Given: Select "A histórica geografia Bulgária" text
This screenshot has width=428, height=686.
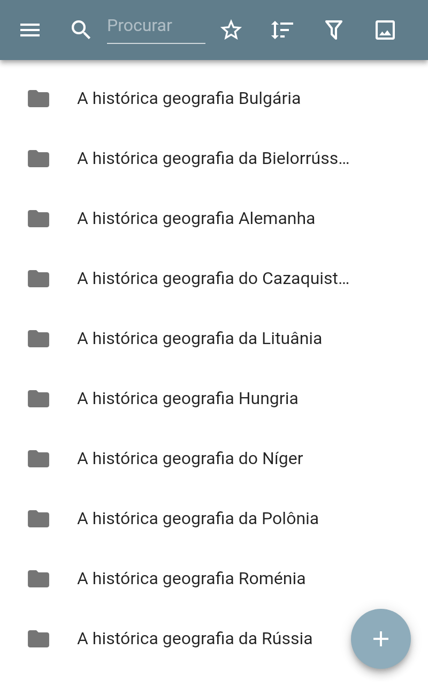Looking at the screenshot, I should 189,99.
